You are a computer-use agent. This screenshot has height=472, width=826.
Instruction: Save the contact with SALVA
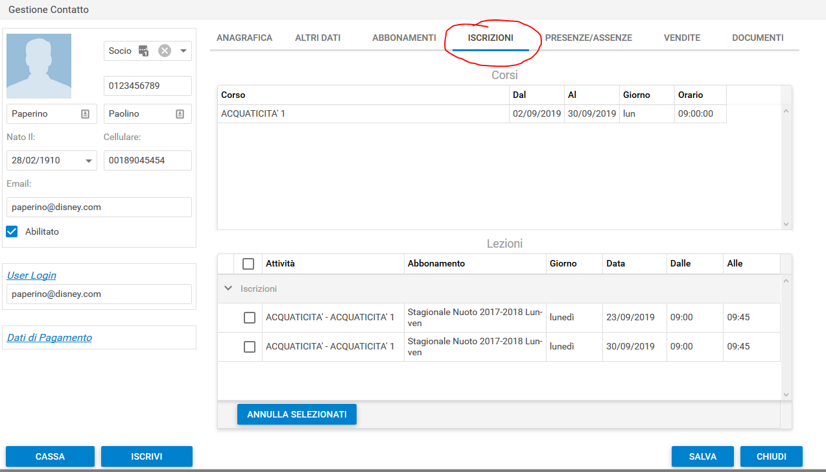[x=703, y=456]
